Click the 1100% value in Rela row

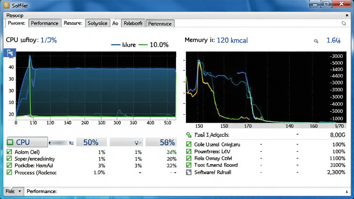coord(338,158)
